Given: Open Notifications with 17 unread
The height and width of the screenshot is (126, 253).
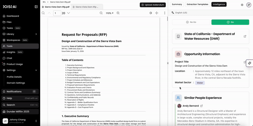Looking at the screenshot, I should click(x=20, y=92).
